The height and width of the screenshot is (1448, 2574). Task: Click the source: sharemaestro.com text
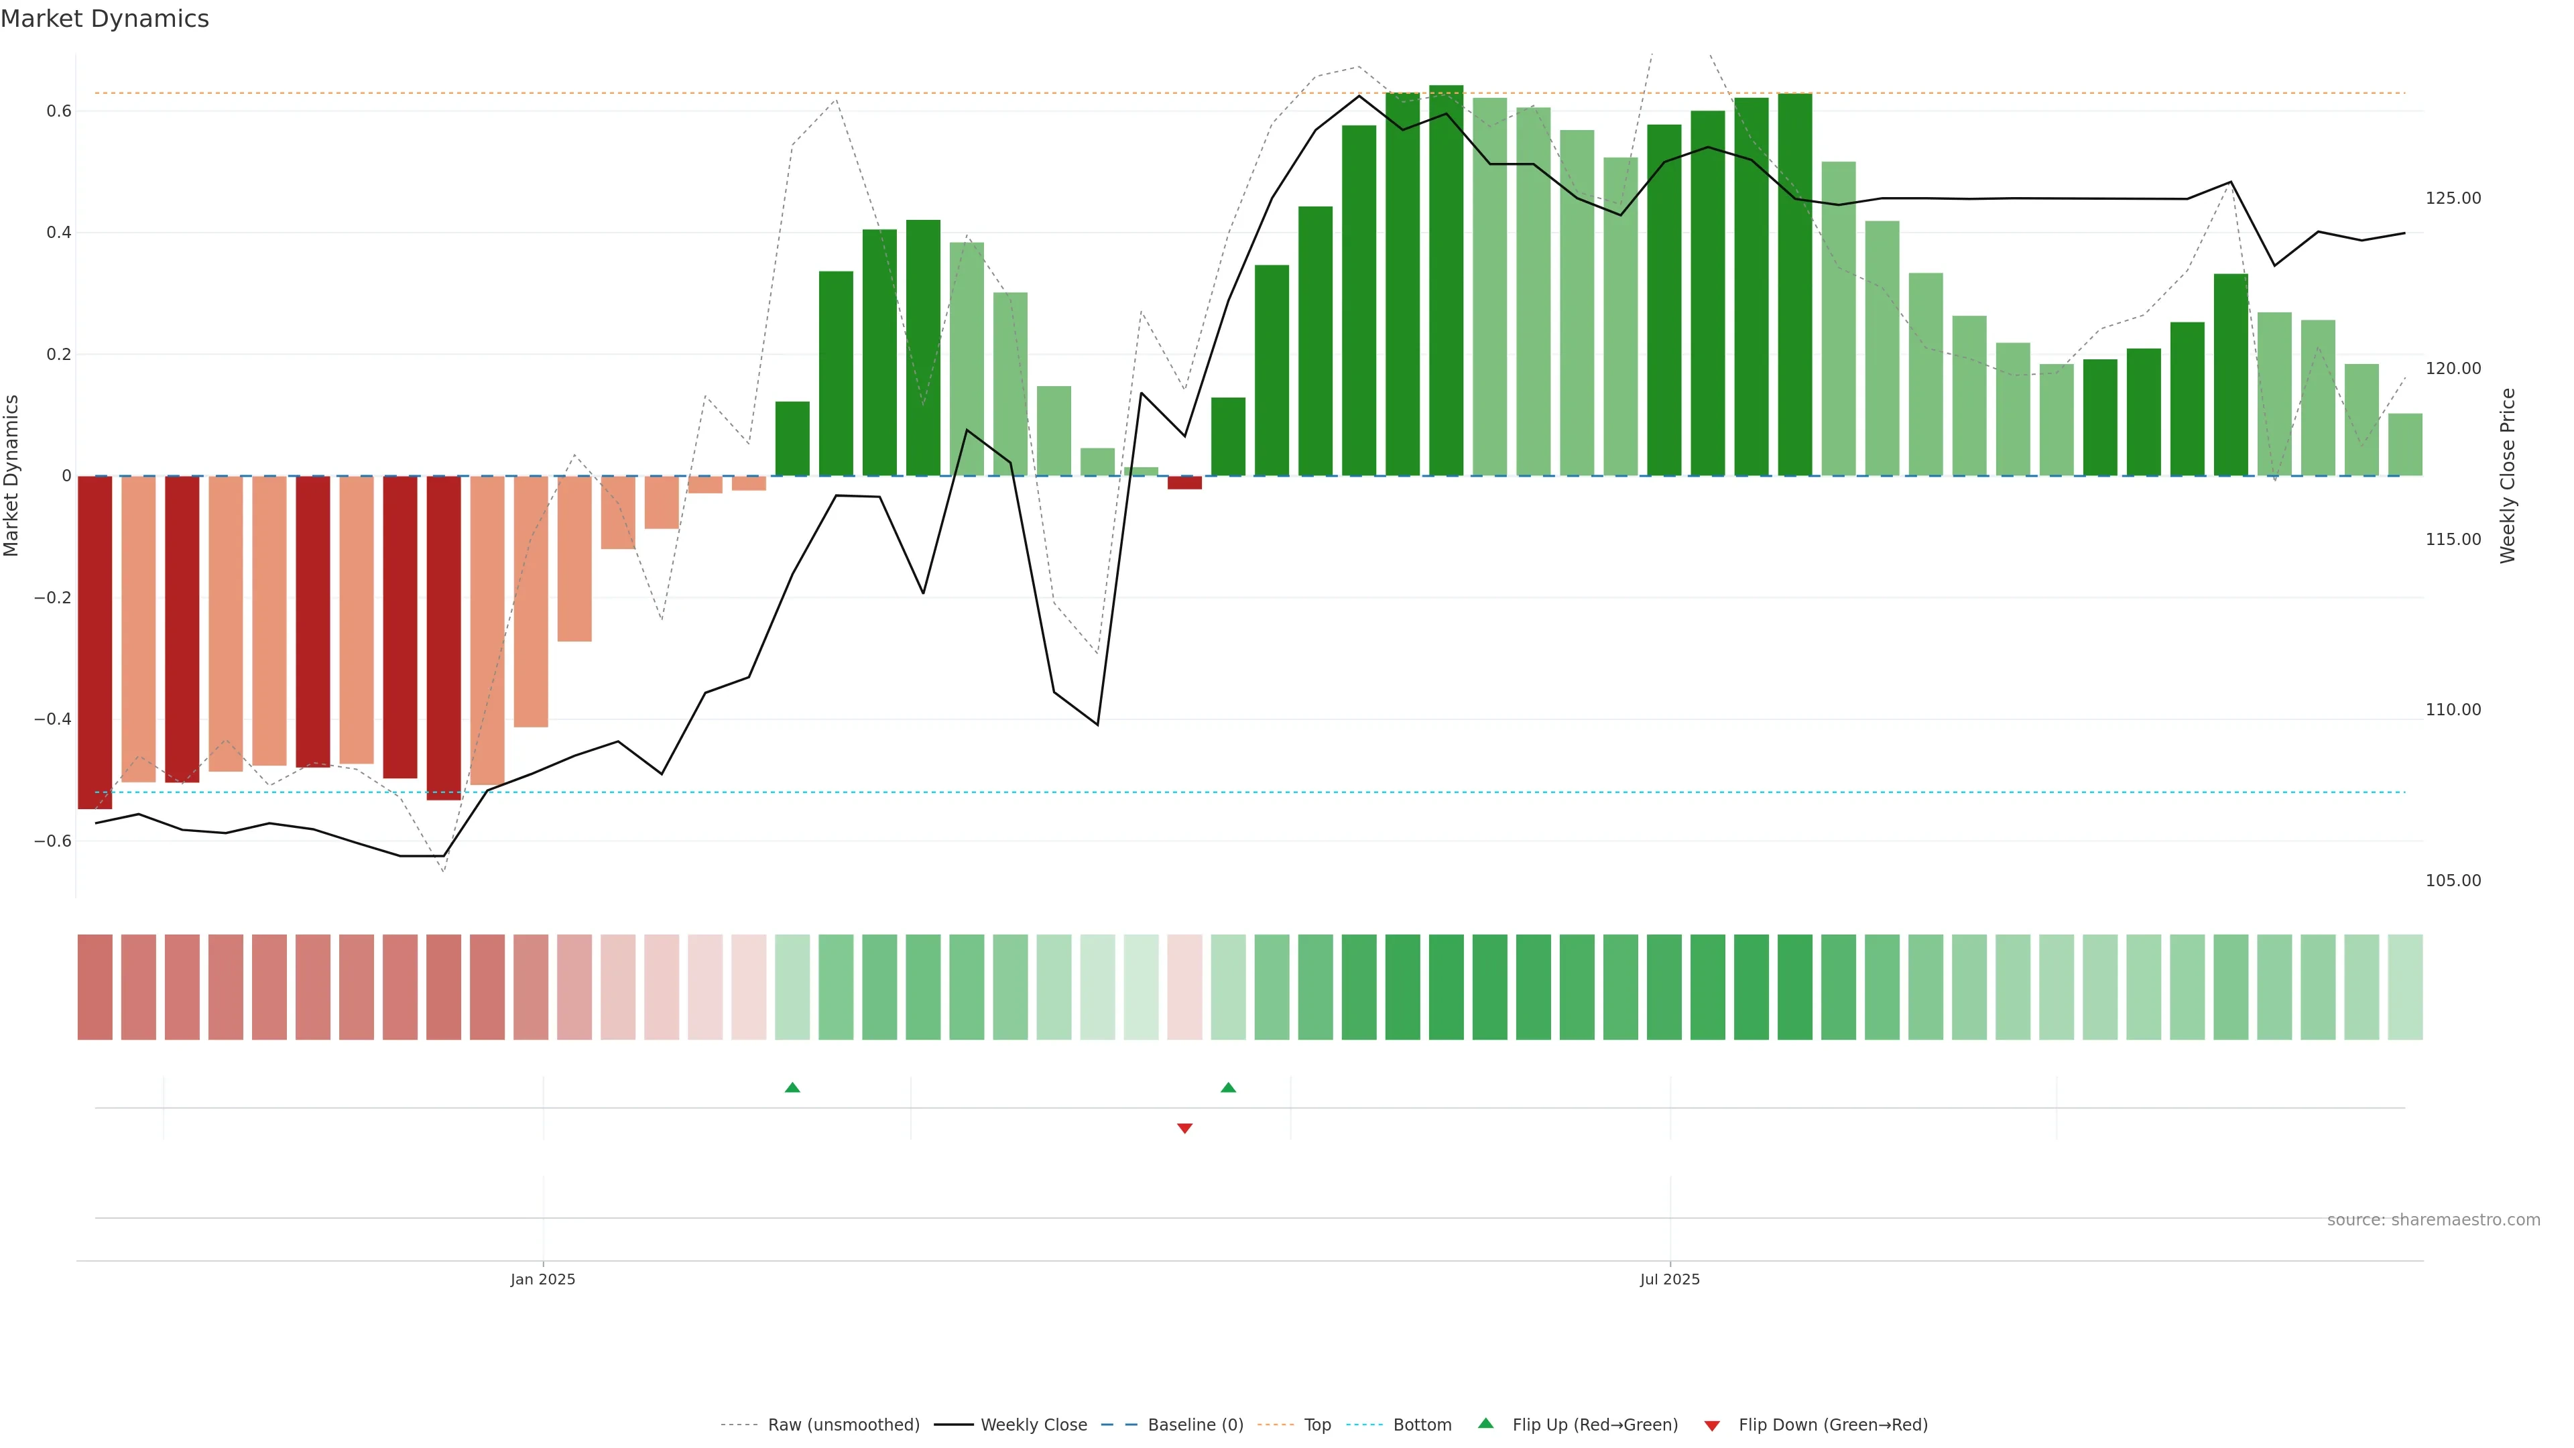(2433, 1220)
